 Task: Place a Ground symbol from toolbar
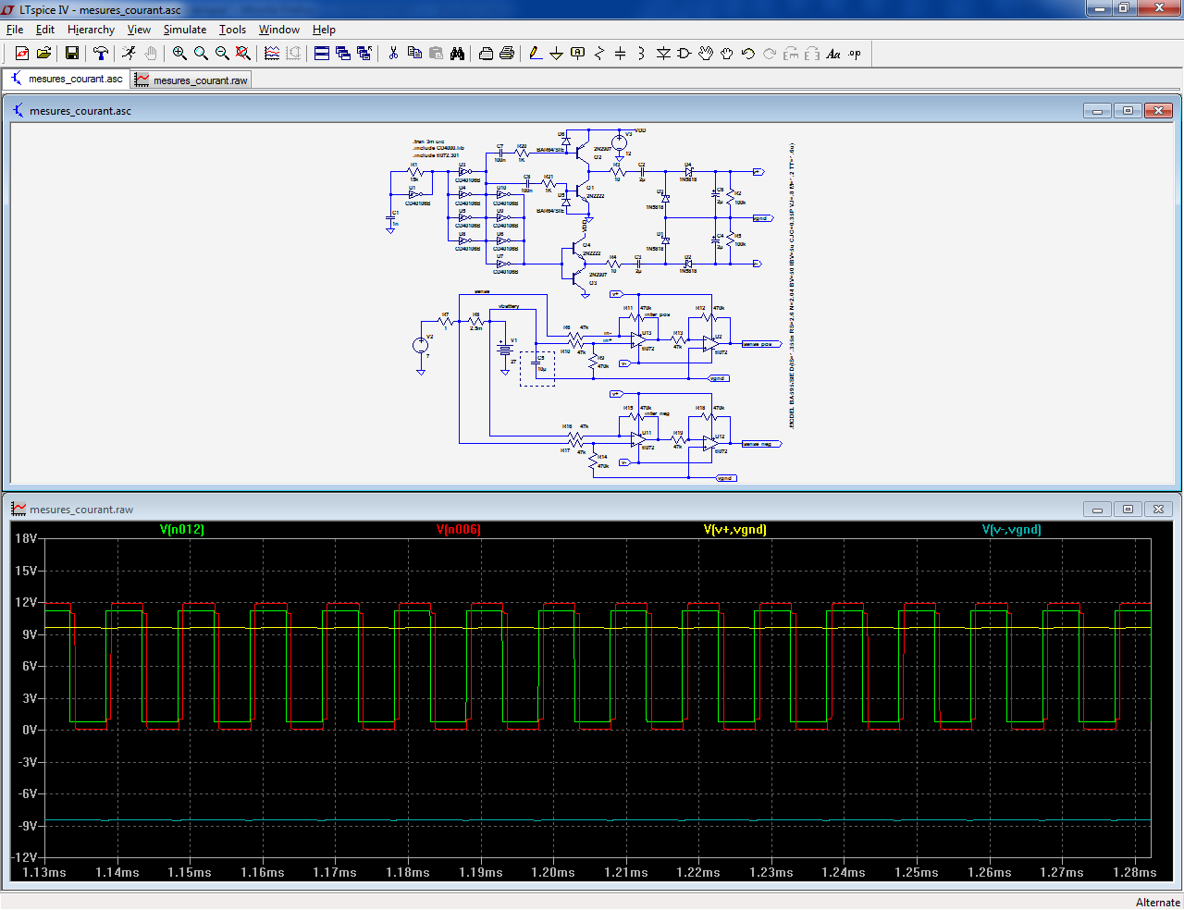[556, 54]
